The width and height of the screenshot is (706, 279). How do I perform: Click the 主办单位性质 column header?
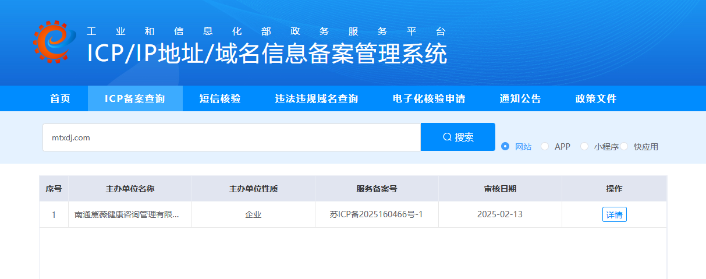[x=254, y=189]
